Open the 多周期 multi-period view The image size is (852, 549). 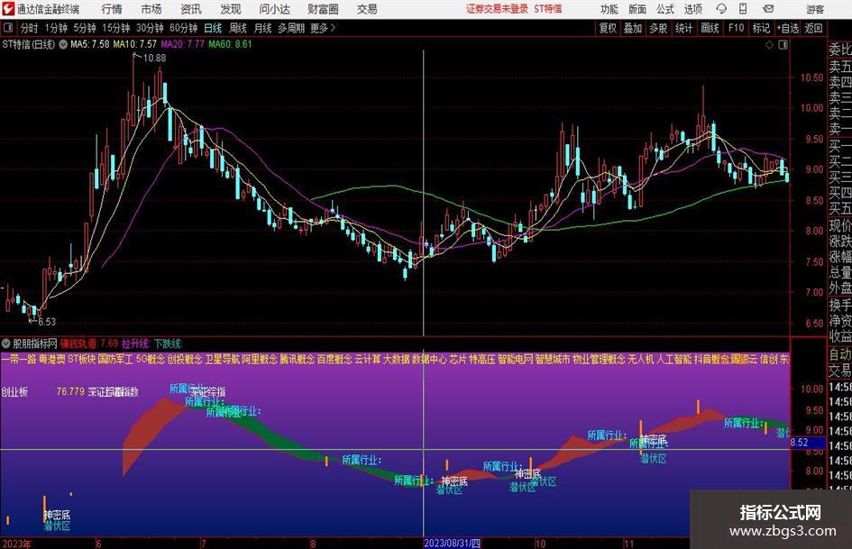290,28
